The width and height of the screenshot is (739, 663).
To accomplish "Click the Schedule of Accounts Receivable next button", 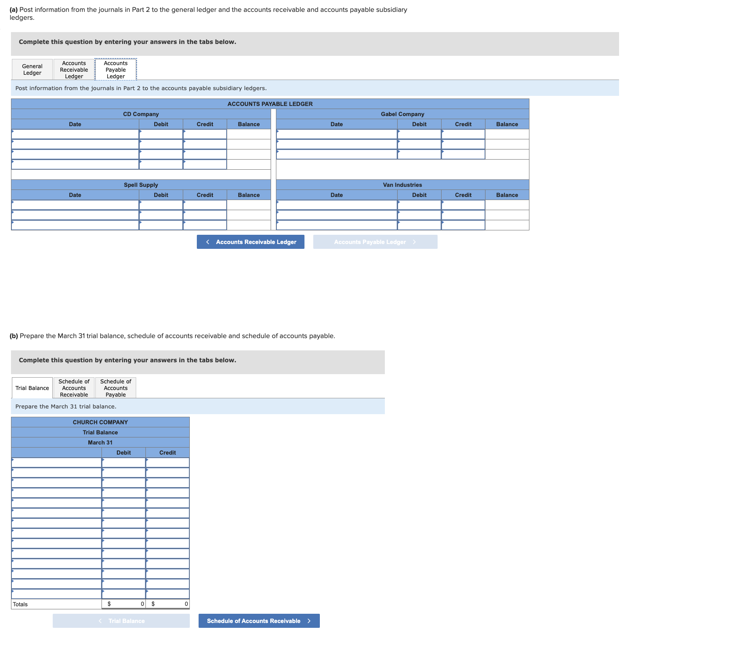I will tap(258, 621).
